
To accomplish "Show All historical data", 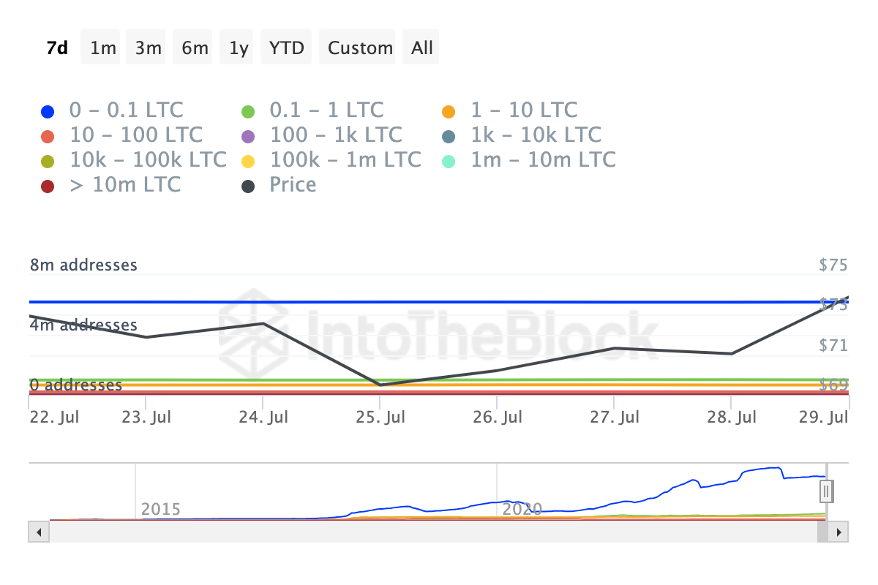I will pyautogui.click(x=422, y=48).
